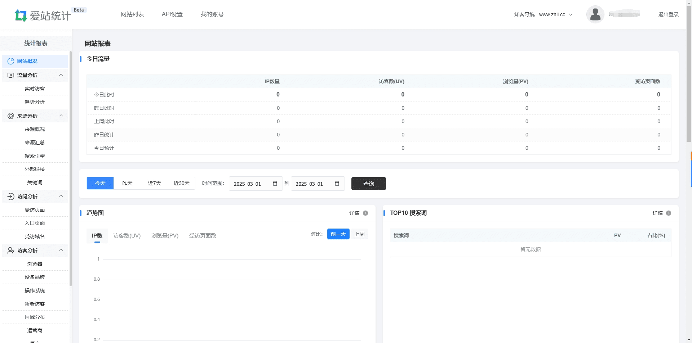Image resolution: width=692 pixels, height=343 pixels.
Task: Switch time range to 近7天
Action: [x=154, y=183]
